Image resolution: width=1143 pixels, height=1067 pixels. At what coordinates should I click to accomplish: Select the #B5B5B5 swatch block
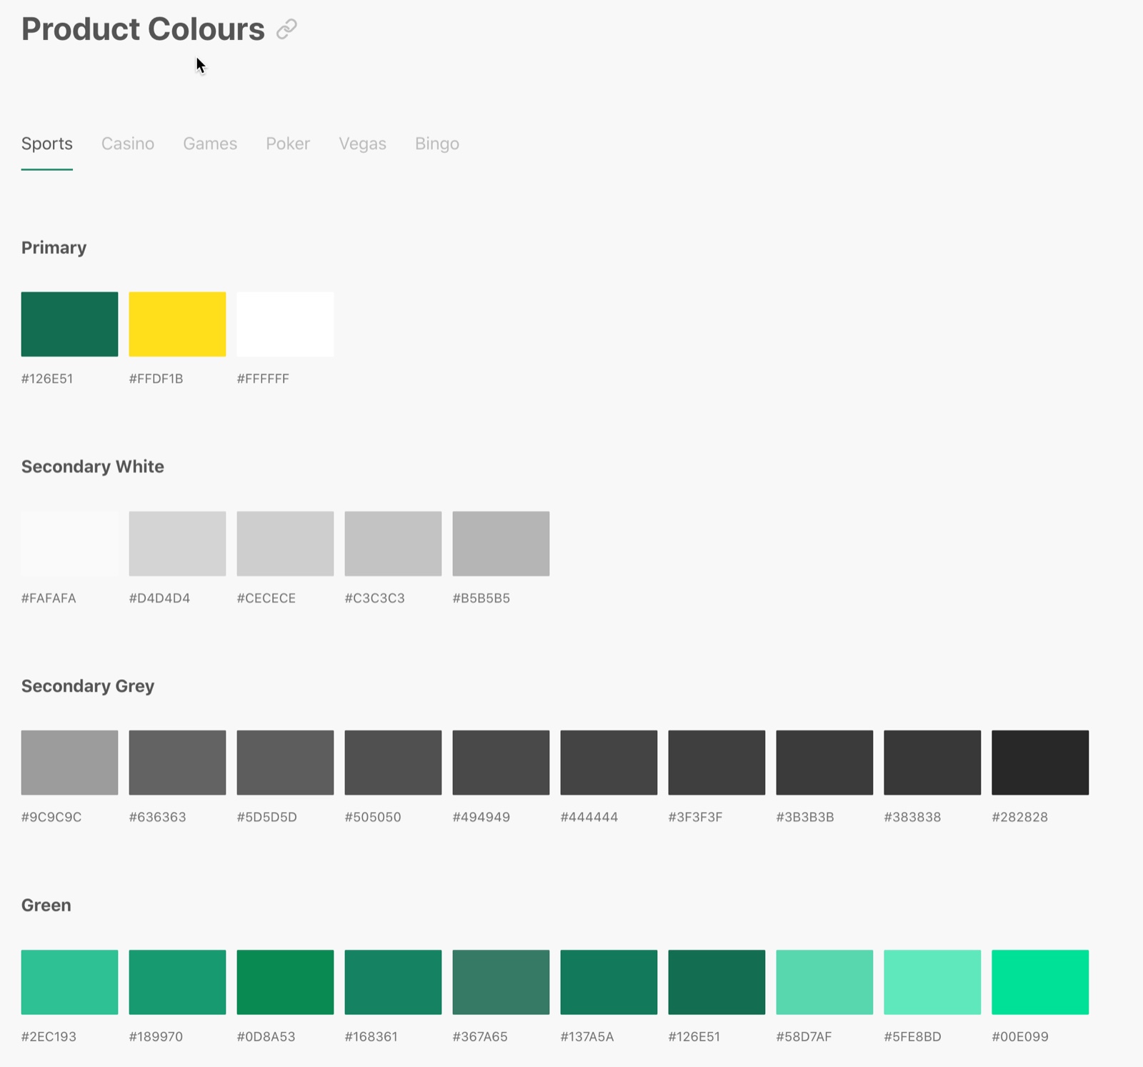(501, 543)
